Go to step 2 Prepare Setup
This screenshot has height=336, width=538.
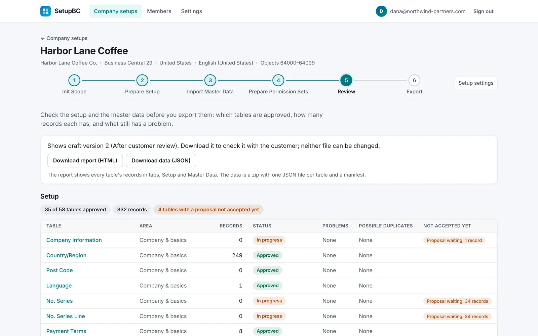pos(142,84)
